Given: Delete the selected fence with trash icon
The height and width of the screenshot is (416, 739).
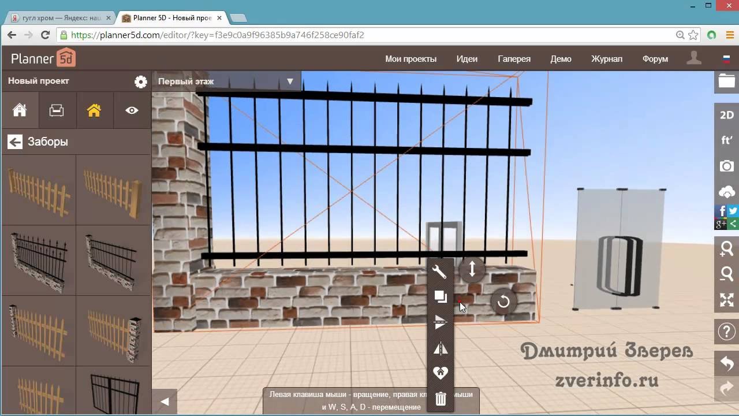Looking at the screenshot, I should [x=441, y=399].
